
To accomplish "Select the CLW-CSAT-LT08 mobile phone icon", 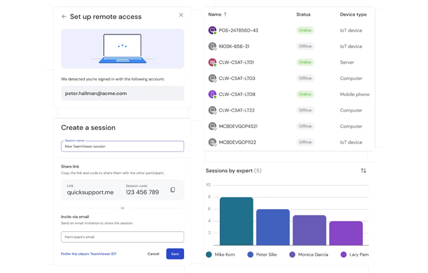I will [212, 94].
